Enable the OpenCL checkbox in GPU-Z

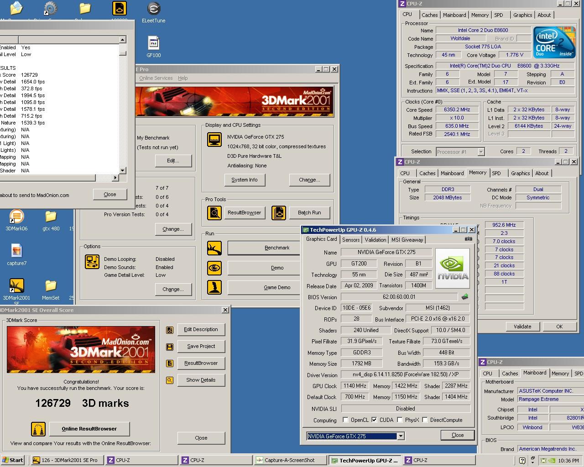[x=345, y=420]
